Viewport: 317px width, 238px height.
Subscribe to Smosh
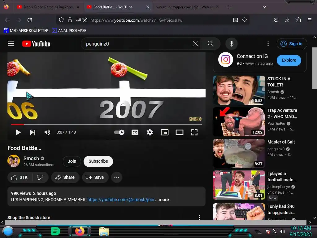(98, 161)
